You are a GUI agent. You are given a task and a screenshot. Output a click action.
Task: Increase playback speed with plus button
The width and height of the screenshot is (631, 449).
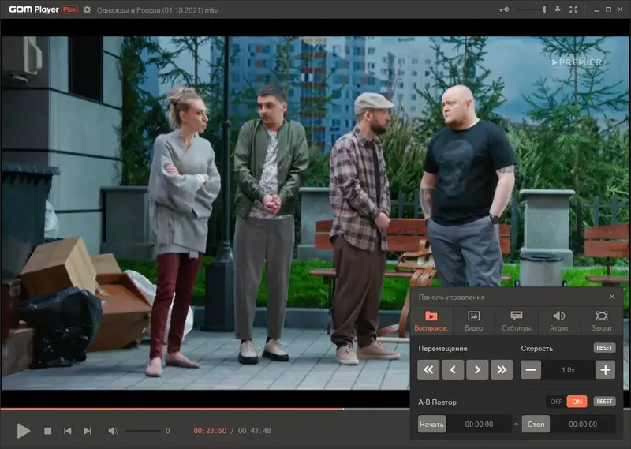pos(605,369)
